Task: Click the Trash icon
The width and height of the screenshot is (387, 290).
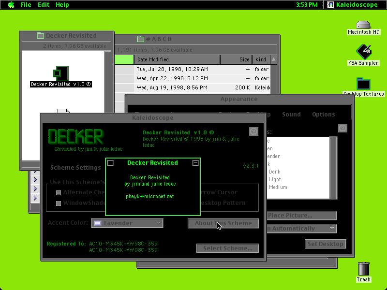Action: (x=364, y=269)
